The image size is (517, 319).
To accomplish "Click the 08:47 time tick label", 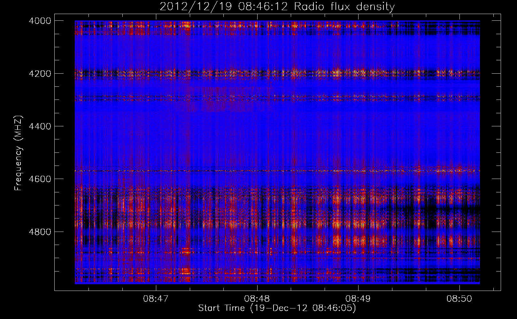I will 156,299.
